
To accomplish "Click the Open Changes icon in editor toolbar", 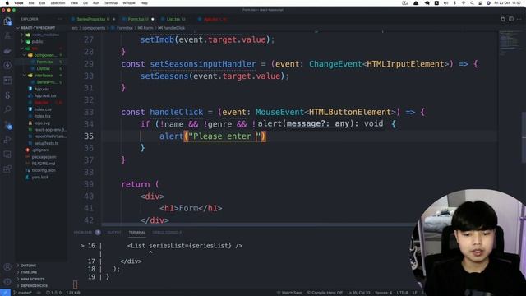I will 503,19.
